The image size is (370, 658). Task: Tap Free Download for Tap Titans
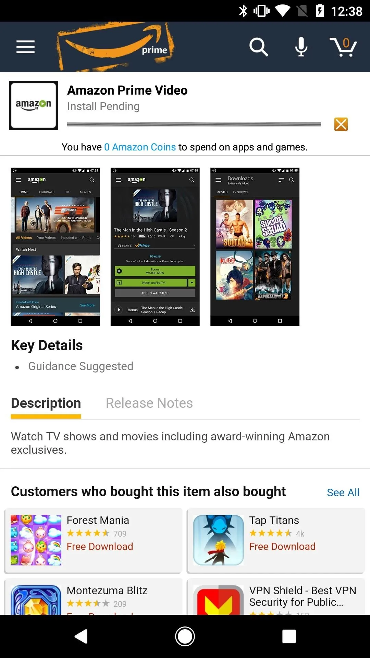[282, 547]
